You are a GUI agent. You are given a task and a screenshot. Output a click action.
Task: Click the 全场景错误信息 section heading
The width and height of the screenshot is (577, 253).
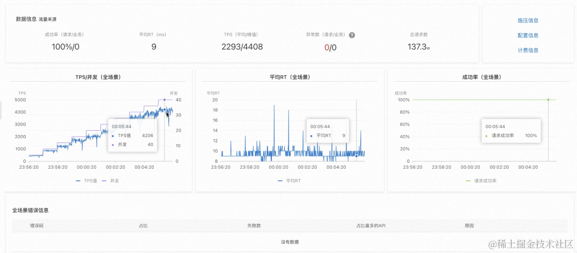coord(30,210)
